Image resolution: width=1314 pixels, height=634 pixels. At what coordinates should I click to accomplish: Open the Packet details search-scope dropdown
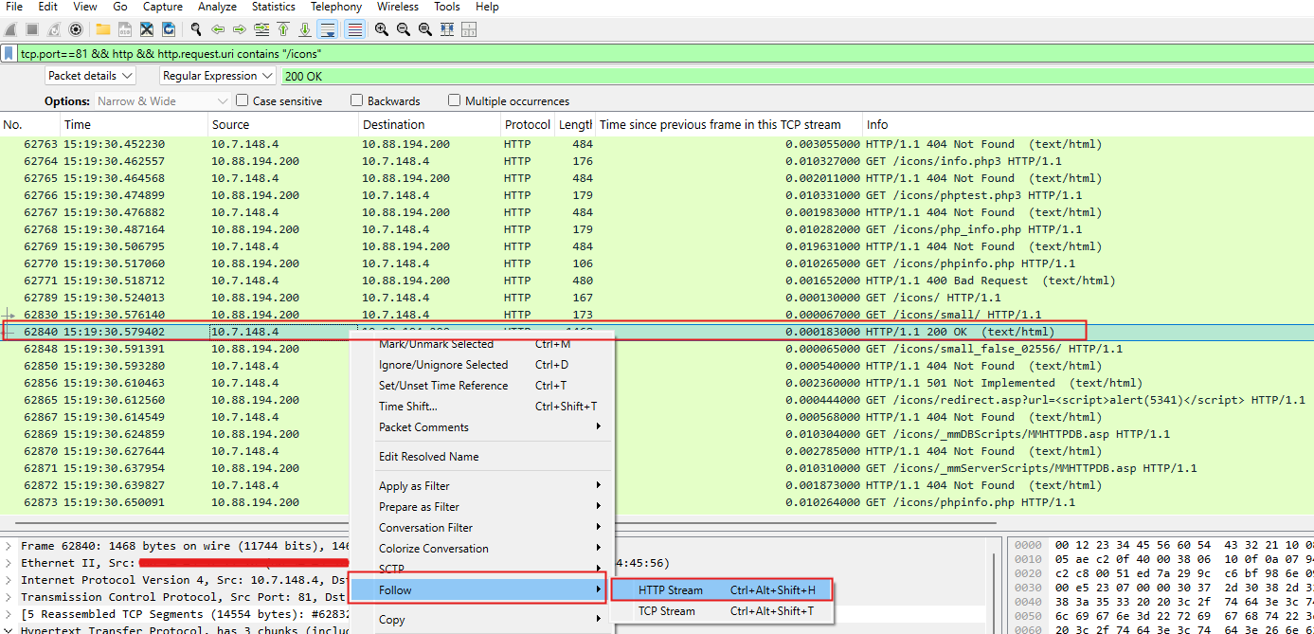90,76
